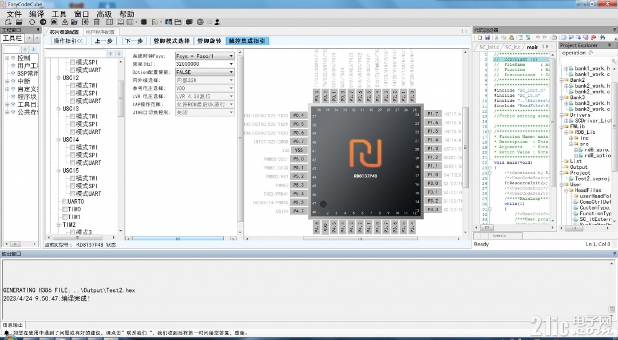Image resolution: width=618 pixels, height=340 pixels.
Task: Check 模式TWI under USCI5
Action: 73,178
